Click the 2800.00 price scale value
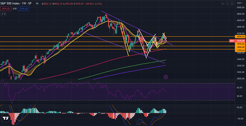 click(241, 79)
